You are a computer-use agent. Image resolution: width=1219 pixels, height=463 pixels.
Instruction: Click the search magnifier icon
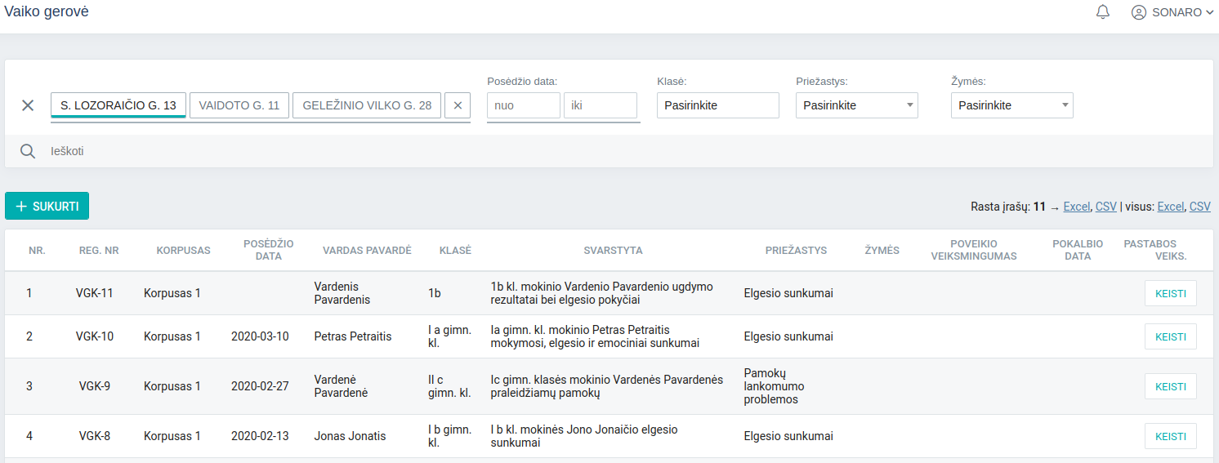[x=28, y=151]
